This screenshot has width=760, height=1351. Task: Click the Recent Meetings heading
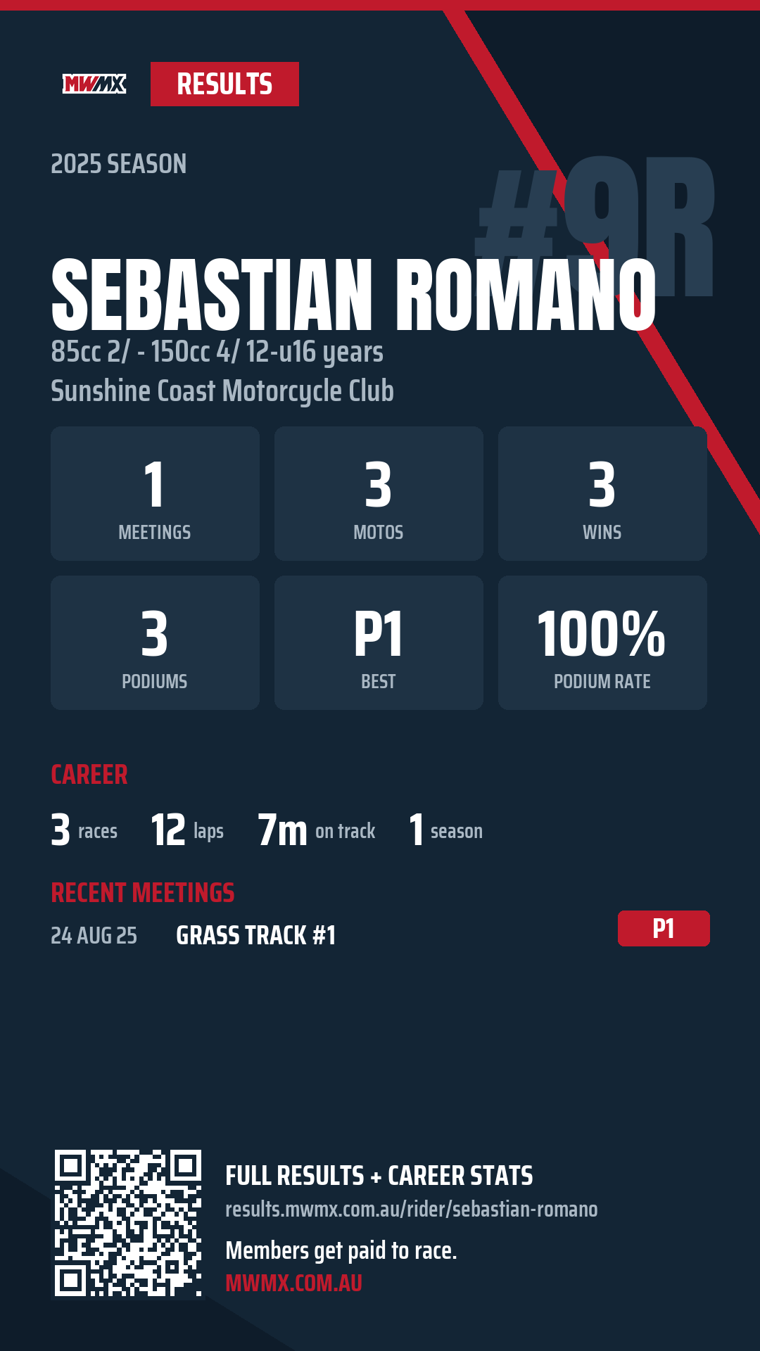(143, 893)
